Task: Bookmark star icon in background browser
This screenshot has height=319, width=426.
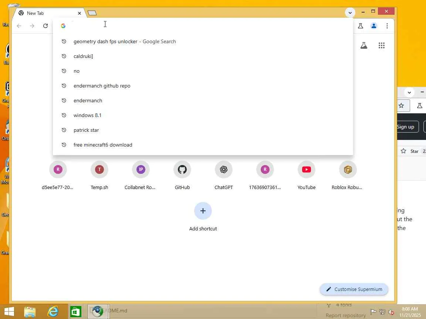Action: click(x=401, y=106)
